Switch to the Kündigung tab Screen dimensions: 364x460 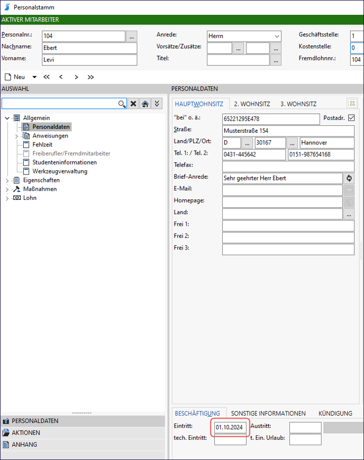tap(335, 413)
